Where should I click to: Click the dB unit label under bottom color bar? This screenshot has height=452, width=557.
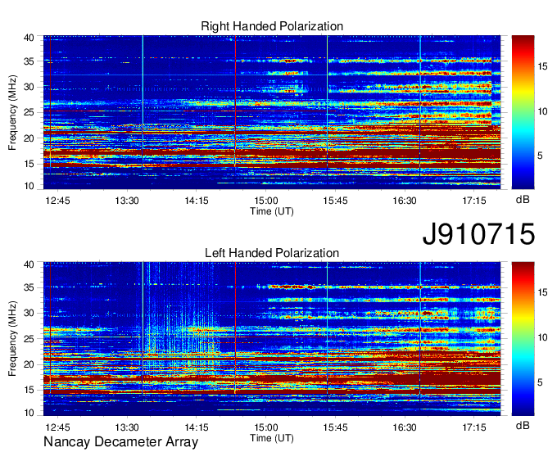pos(523,425)
